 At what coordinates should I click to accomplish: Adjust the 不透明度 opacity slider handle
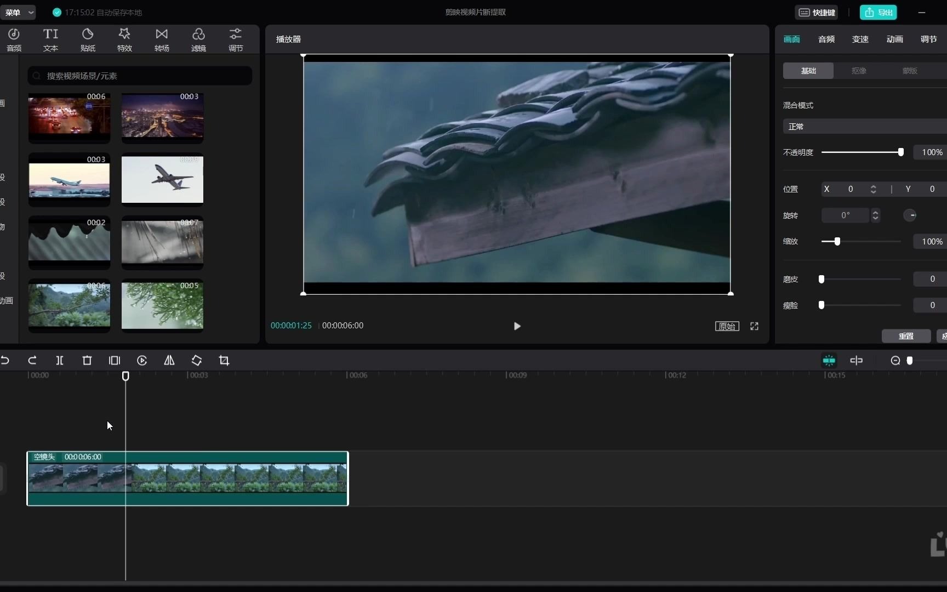[x=901, y=152]
